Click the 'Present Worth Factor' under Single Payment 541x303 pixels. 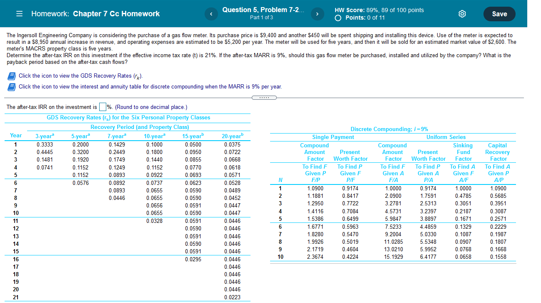(350, 155)
